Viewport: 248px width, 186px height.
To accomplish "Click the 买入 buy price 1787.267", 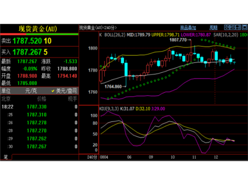I will 27,52.
